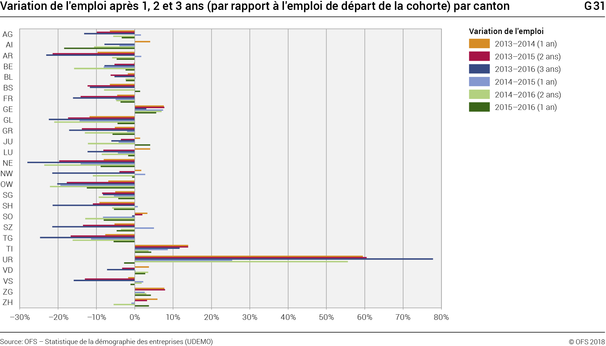Click the dark blue TG bar

[x=87, y=238]
